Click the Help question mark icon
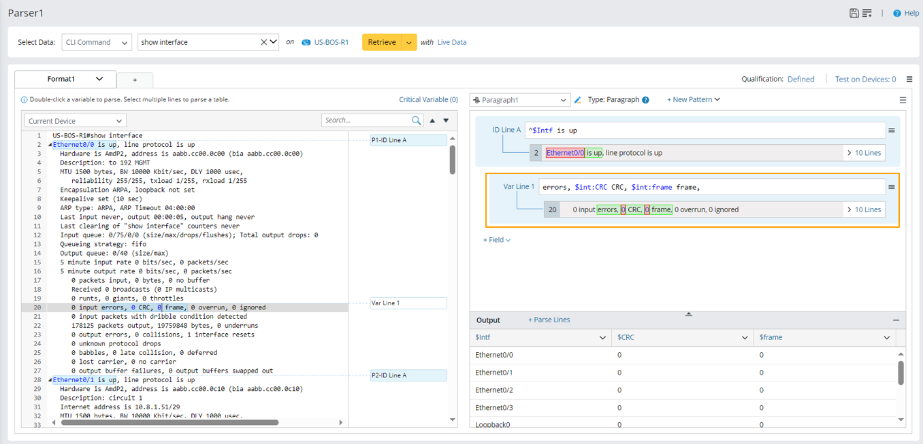This screenshot has height=444, width=923. 897,13
